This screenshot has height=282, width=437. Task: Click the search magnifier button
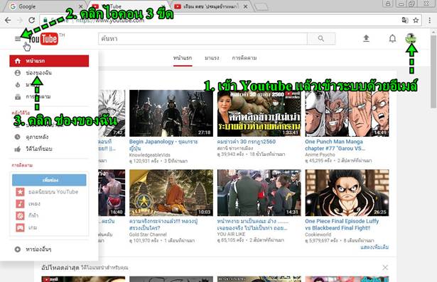(321, 39)
